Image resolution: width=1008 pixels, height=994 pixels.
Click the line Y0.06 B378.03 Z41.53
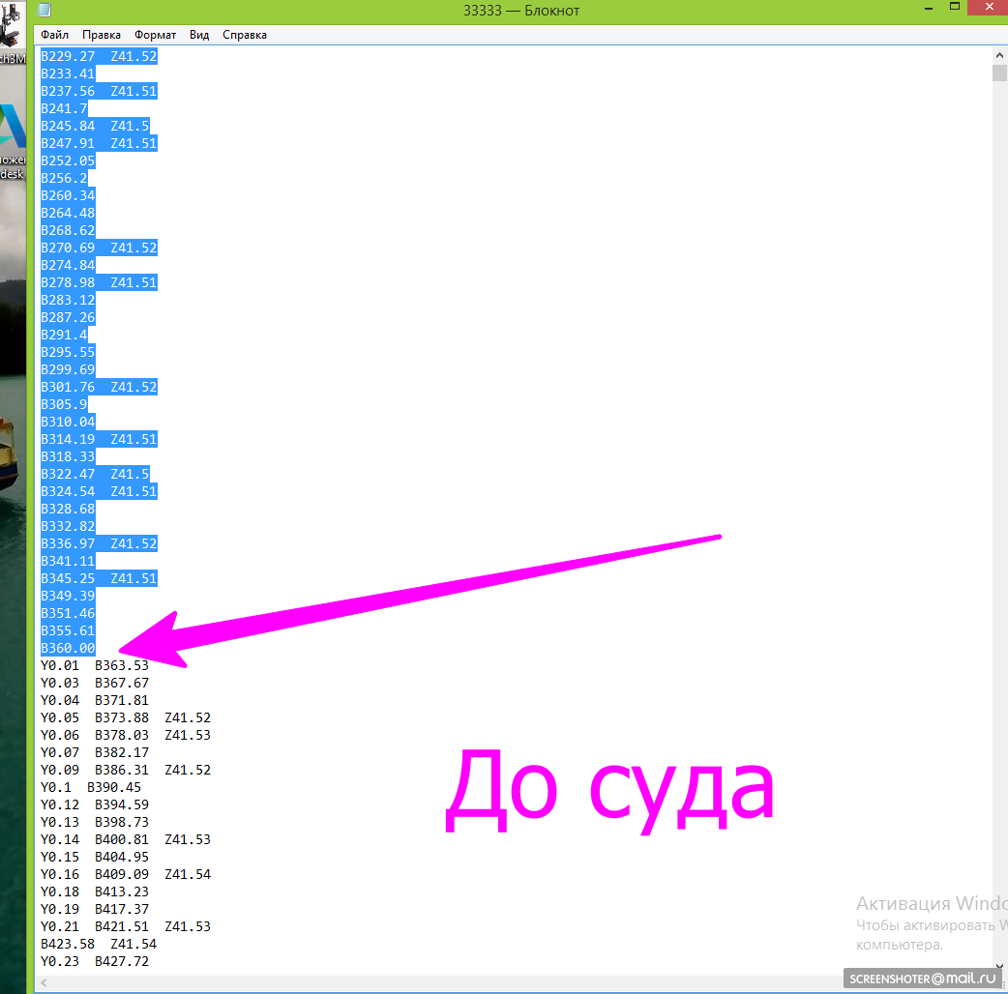[126, 735]
